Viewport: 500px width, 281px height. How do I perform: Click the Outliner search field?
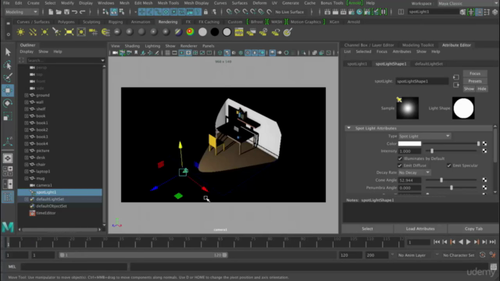[x=62, y=60]
